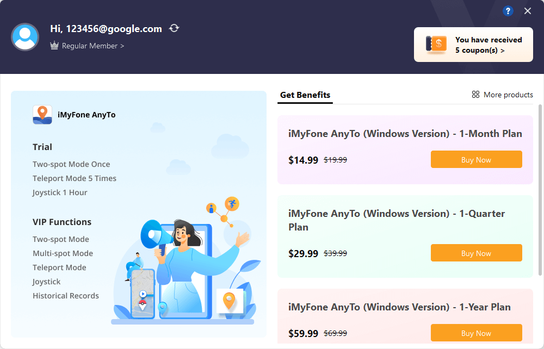Open the help question mark icon
Viewport: 544px width, 349px height.
(508, 11)
